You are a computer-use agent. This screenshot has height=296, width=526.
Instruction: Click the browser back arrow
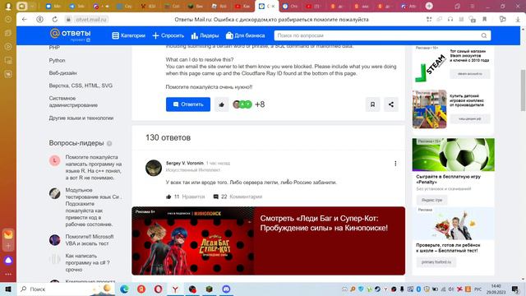click(x=24, y=20)
